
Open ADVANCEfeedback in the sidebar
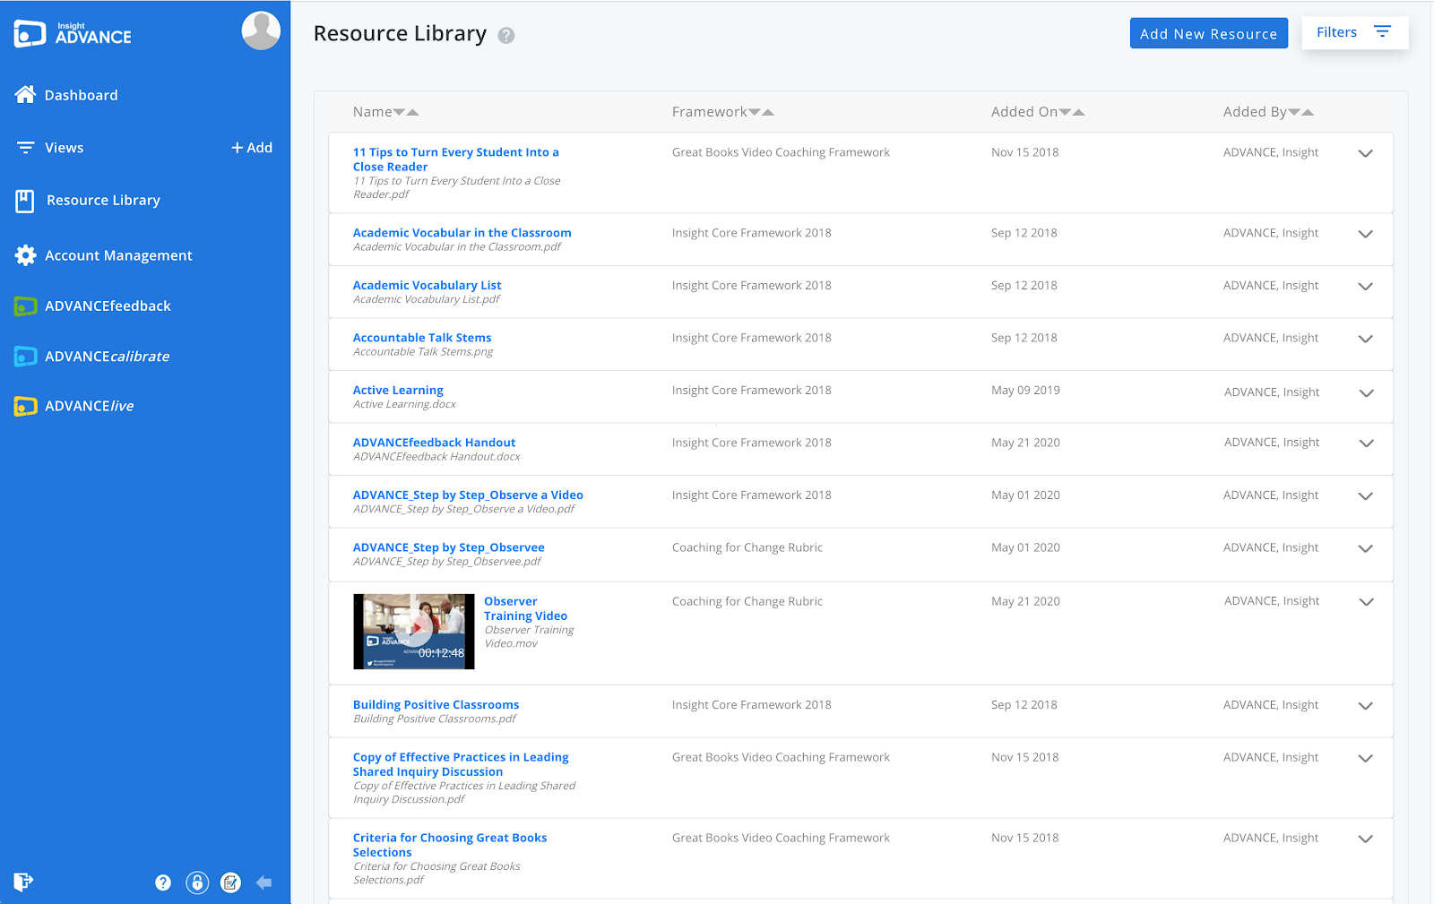point(108,306)
